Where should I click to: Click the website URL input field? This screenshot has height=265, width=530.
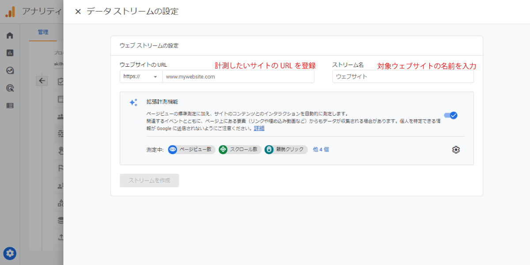pos(238,76)
